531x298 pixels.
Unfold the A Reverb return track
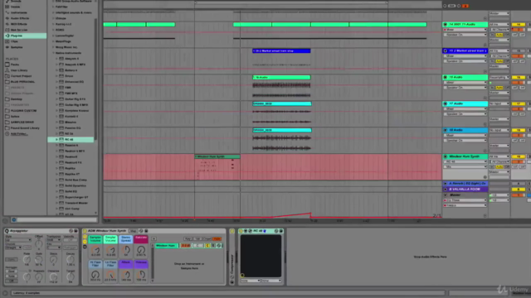coord(446,183)
